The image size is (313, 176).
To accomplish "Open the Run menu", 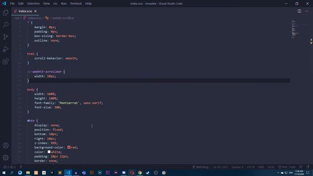I will click(64, 3).
